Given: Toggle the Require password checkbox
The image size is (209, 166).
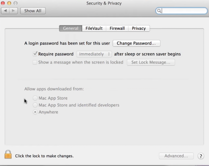Looking at the screenshot, I should (x=35, y=54).
